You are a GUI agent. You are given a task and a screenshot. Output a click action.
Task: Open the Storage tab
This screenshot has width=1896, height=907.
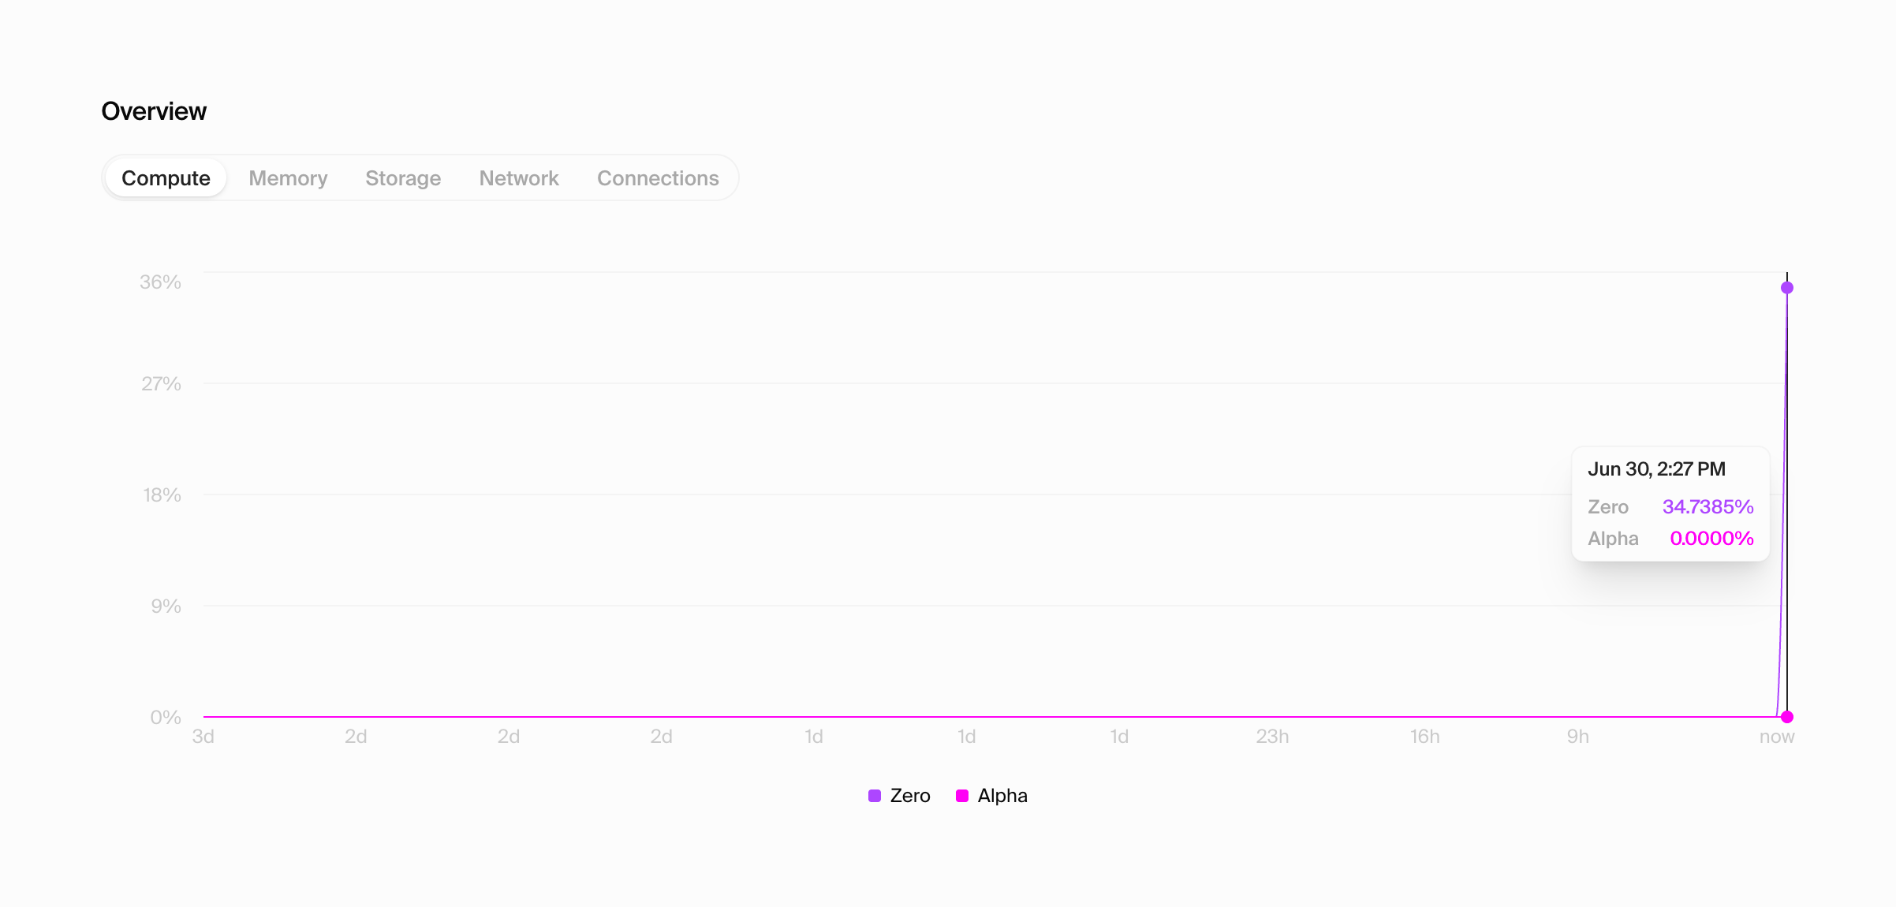coord(403,178)
